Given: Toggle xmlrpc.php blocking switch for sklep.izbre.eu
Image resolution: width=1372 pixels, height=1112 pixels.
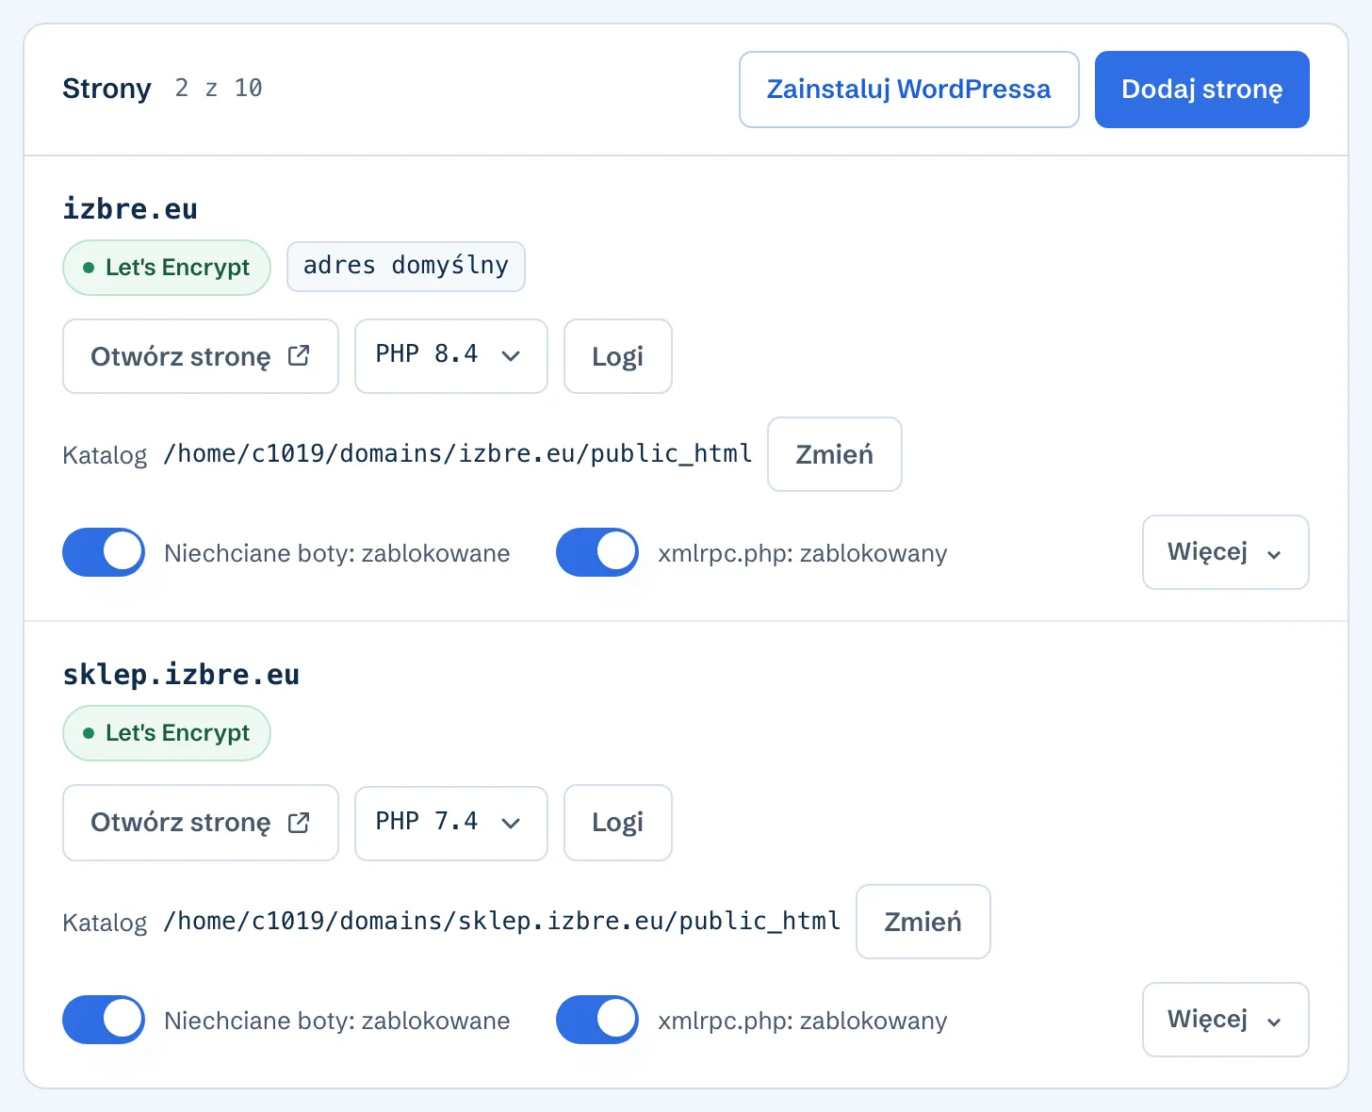Looking at the screenshot, I should (x=597, y=1020).
